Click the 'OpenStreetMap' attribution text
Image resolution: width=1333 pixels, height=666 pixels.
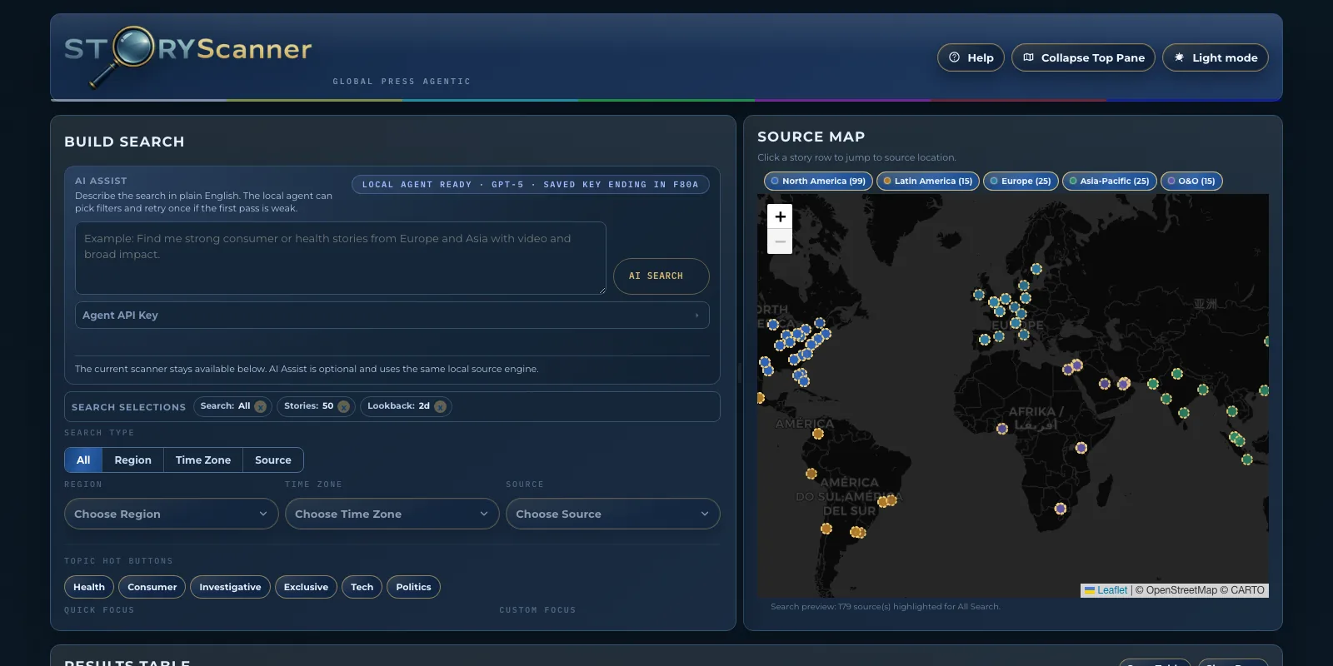pyautogui.click(x=1181, y=590)
